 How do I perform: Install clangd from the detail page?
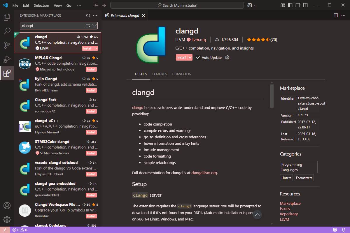(182, 57)
